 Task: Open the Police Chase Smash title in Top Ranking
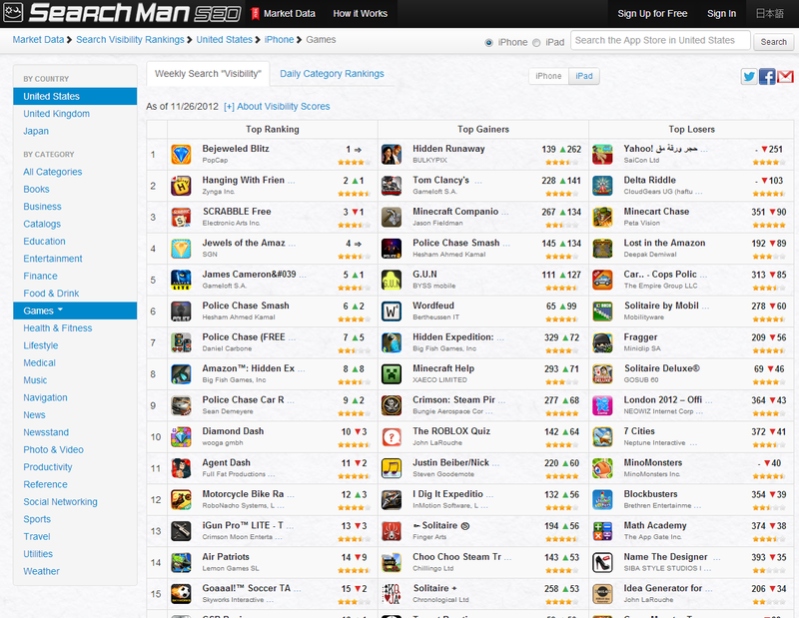tap(246, 306)
